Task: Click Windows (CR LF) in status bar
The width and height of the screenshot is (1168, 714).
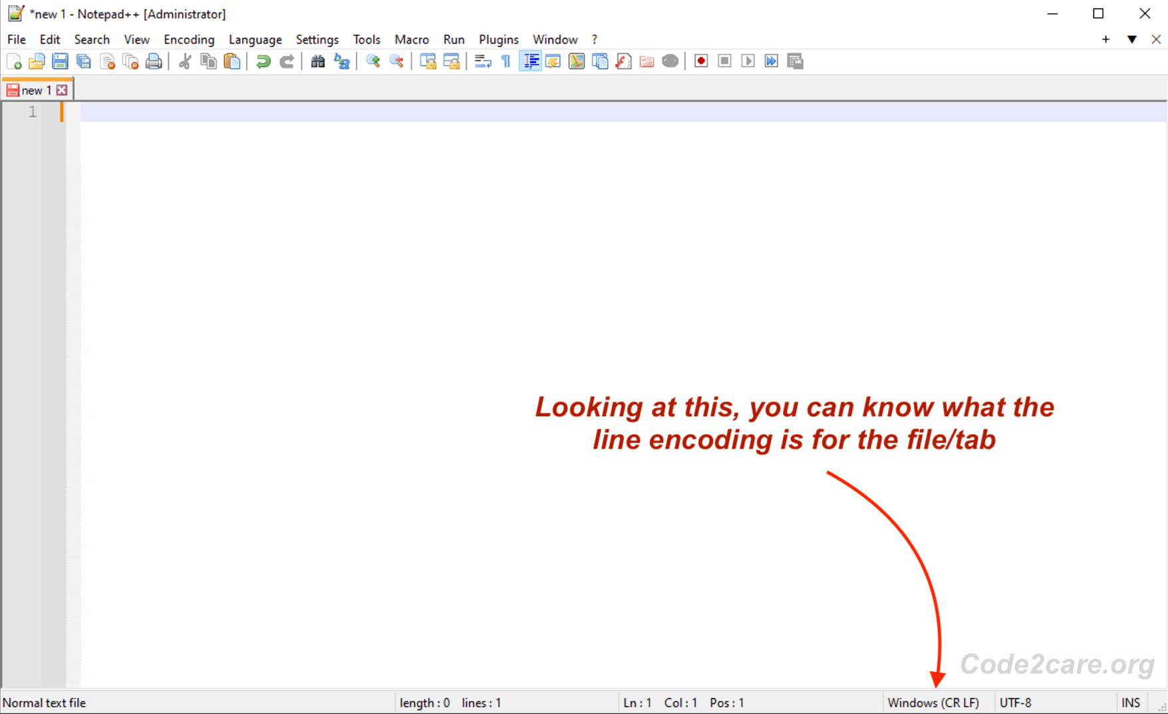Action: [935, 702]
